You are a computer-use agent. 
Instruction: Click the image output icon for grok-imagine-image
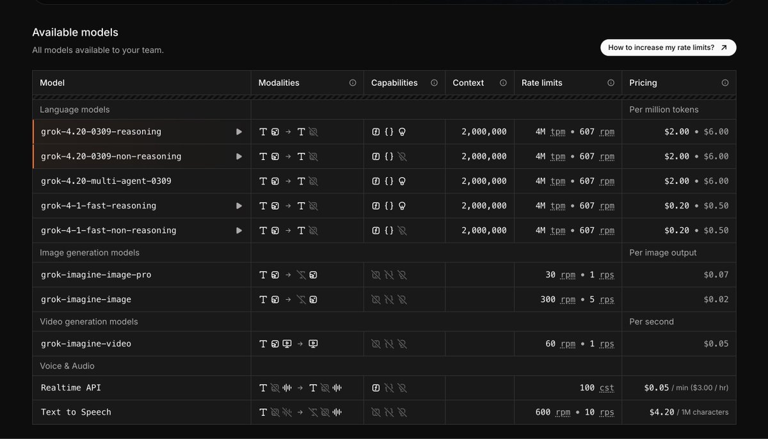(313, 299)
